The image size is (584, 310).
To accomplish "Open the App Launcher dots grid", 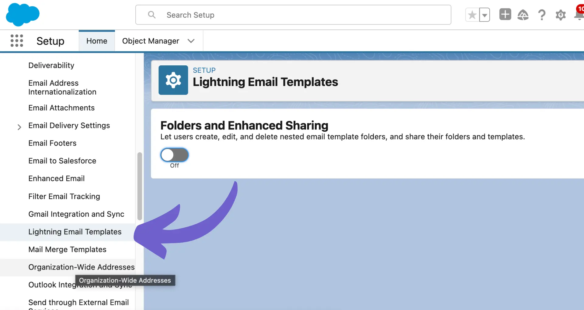I will tap(17, 41).
